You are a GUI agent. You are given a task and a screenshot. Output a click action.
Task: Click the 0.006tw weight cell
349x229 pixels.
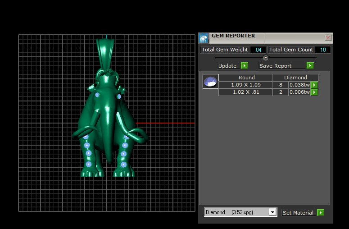(299, 92)
